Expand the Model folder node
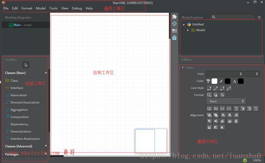 click(188, 30)
